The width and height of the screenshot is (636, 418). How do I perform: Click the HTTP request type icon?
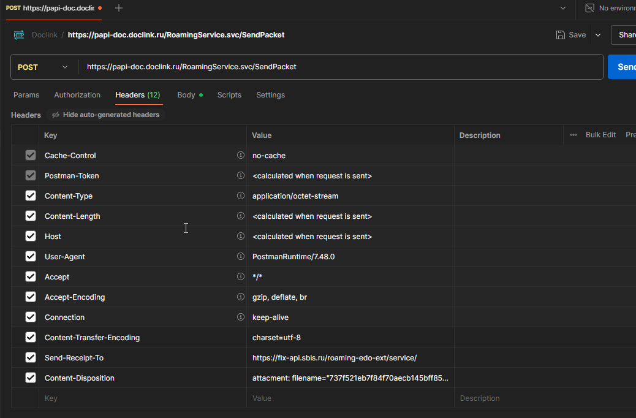(19, 35)
